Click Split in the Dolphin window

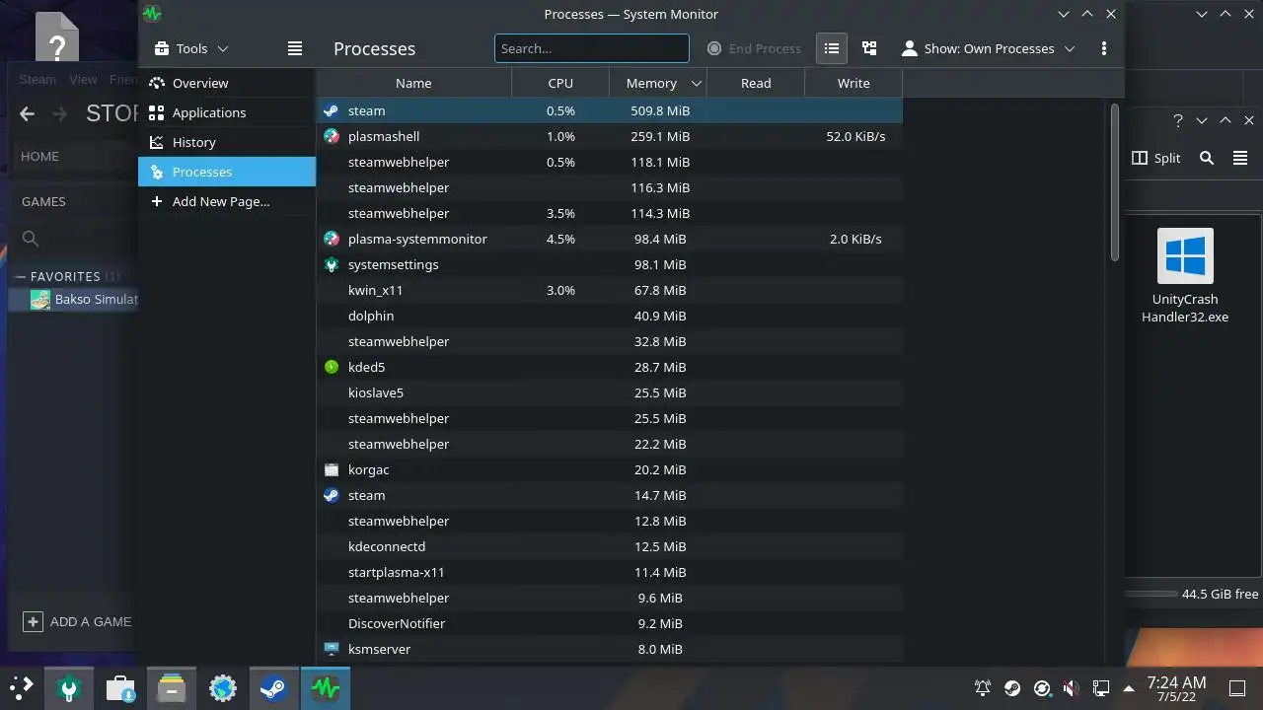1155,158
